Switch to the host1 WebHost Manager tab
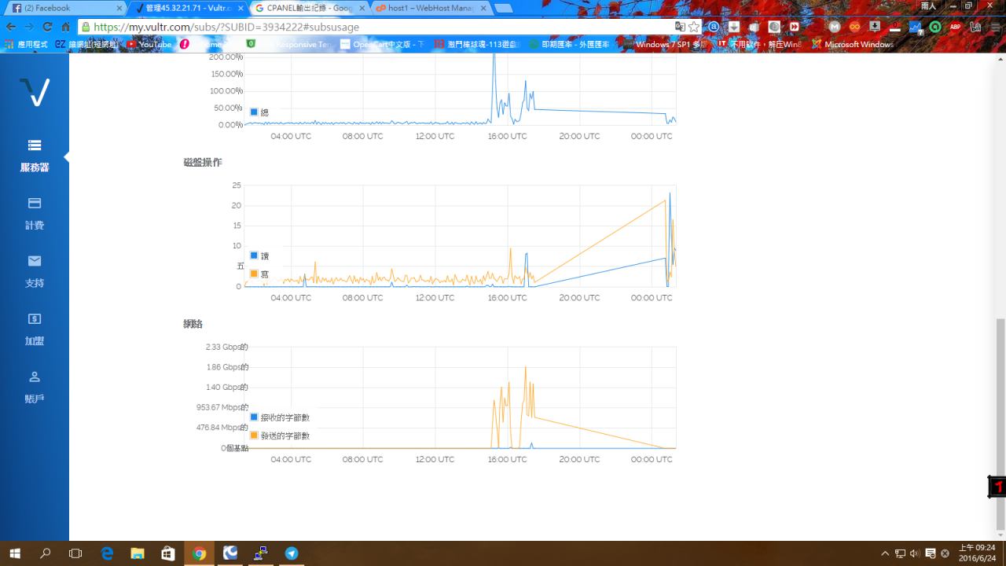This screenshot has height=566, width=1006. pyautogui.click(x=429, y=8)
